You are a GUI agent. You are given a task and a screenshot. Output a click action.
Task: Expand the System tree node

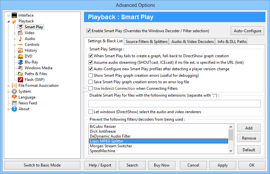point(9,92)
